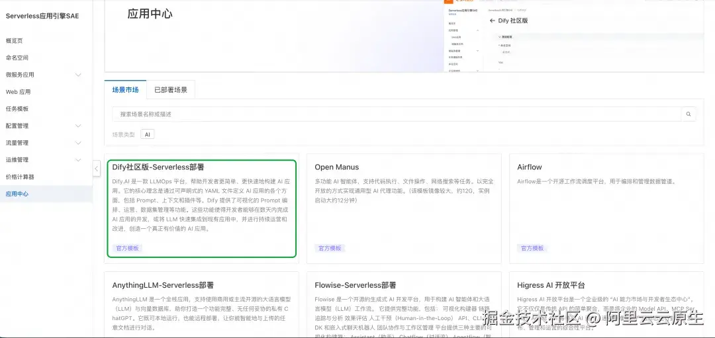Image resolution: width=715 pixels, height=338 pixels.
Task: Expand the 流量管理 submenu chevron
Action: pos(78,143)
